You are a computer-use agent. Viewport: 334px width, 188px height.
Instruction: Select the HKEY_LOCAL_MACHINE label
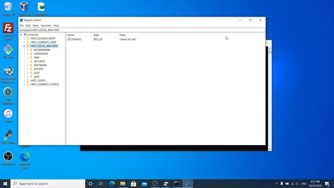pyautogui.click(x=44, y=46)
